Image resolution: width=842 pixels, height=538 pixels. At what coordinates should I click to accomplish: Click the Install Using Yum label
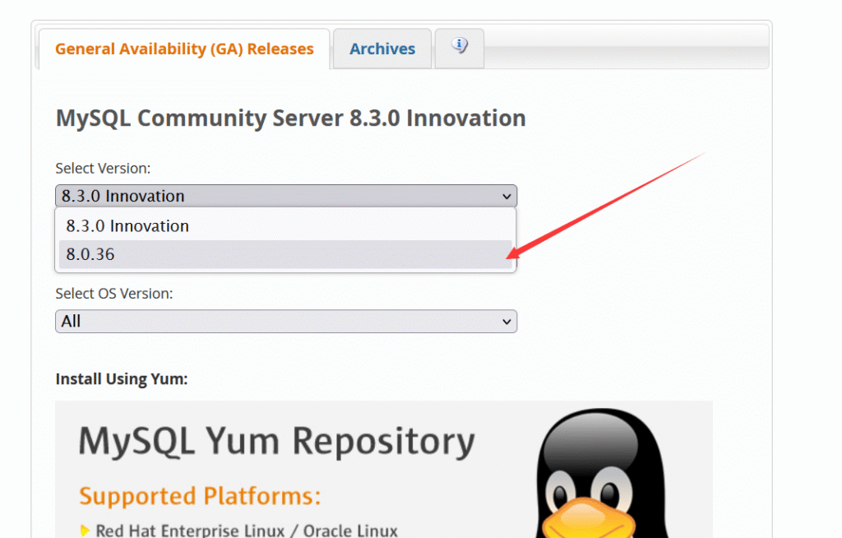(121, 379)
